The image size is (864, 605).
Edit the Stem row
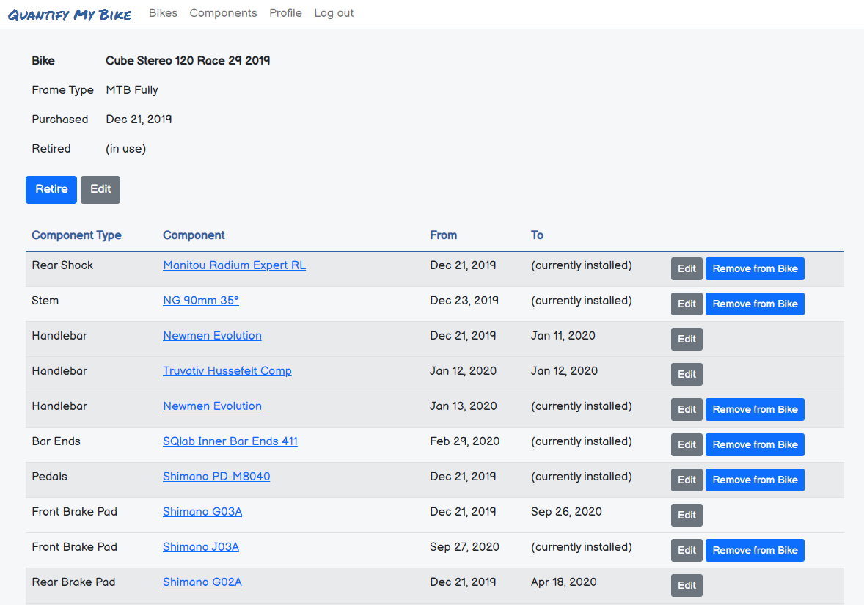click(x=687, y=304)
